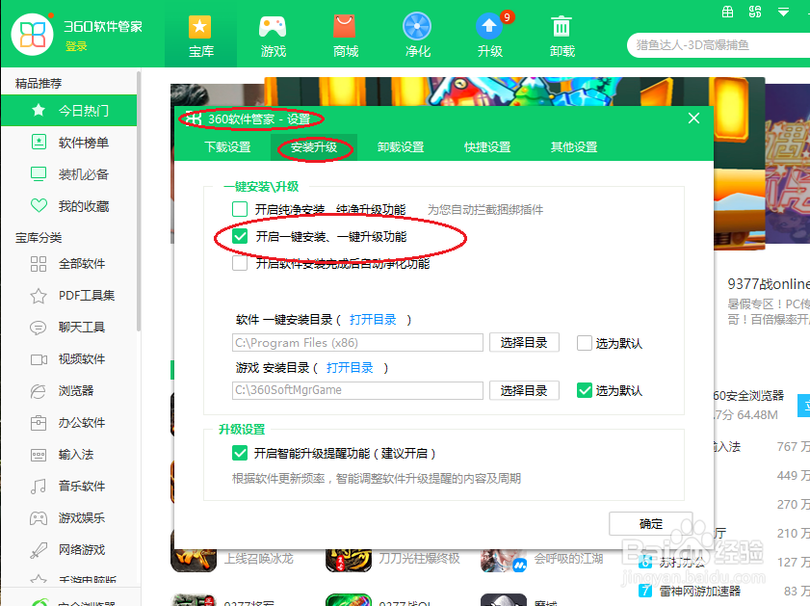Click the search box 猎鱼达人-3D高爆捕鱼
The width and height of the screenshot is (810, 606).
pos(719,45)
